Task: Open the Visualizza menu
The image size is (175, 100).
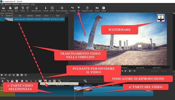Action: click(16, 4)
